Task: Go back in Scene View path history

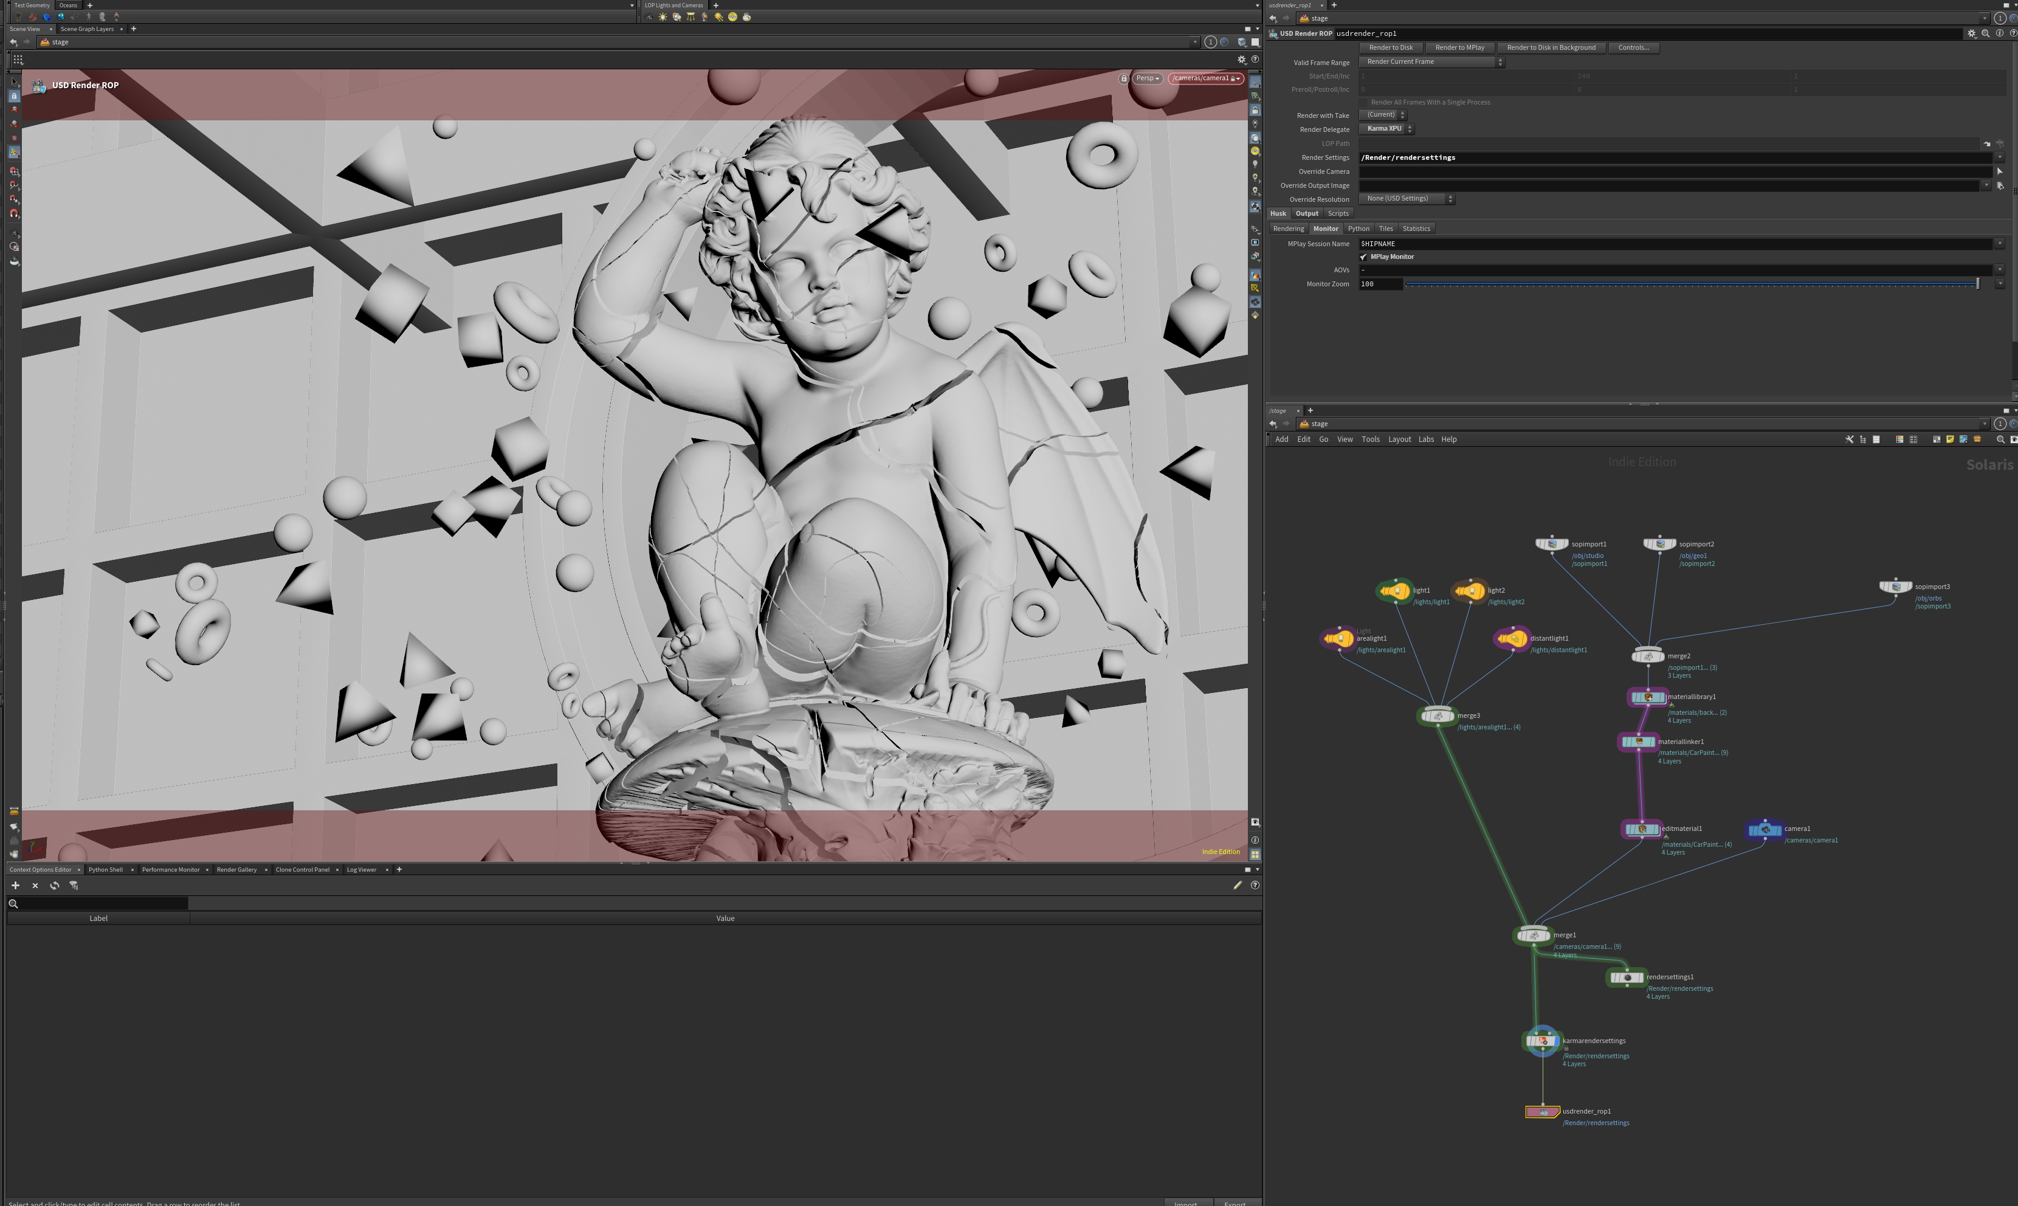Action: [x=13, y=43]
